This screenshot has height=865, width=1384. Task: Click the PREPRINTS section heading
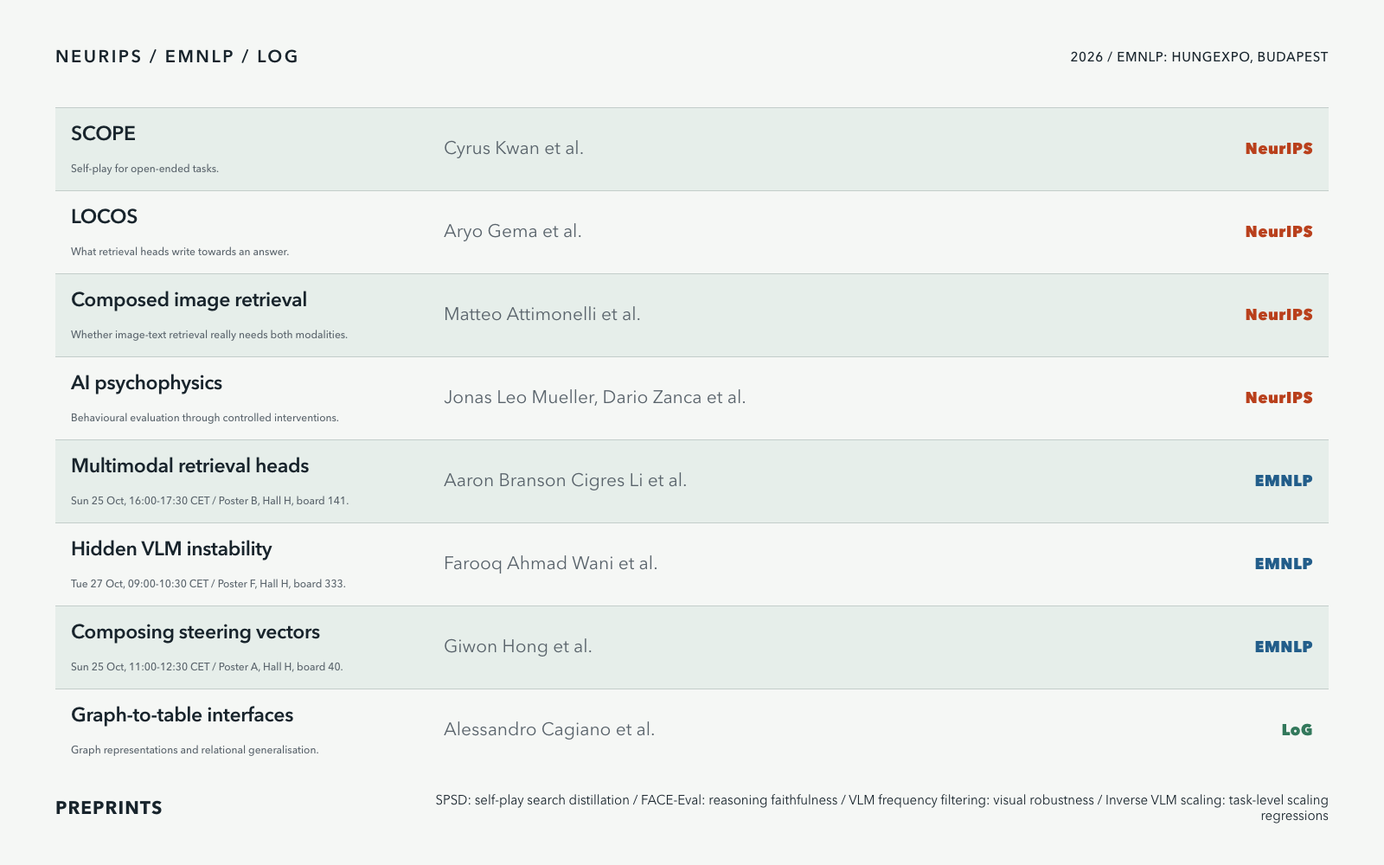pos(109,808)
